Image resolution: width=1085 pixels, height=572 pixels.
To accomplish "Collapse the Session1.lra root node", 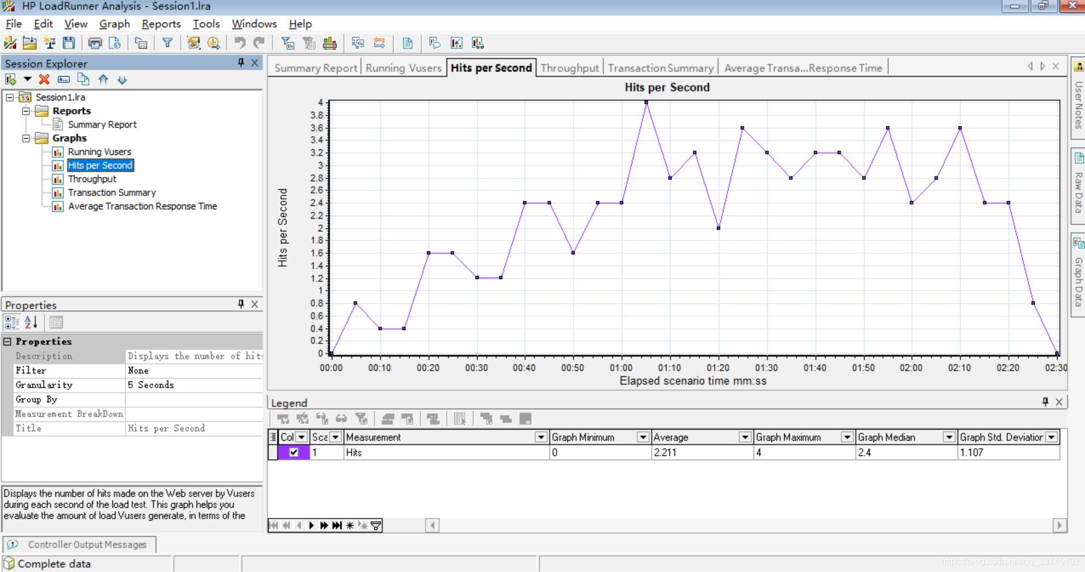I will [x=10, y=98].
